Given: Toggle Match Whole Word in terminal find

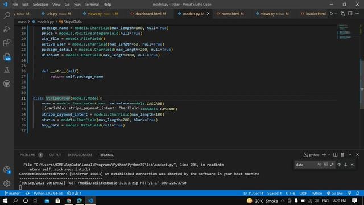Looking at the screenshot, I should click(x=325, y=165).
